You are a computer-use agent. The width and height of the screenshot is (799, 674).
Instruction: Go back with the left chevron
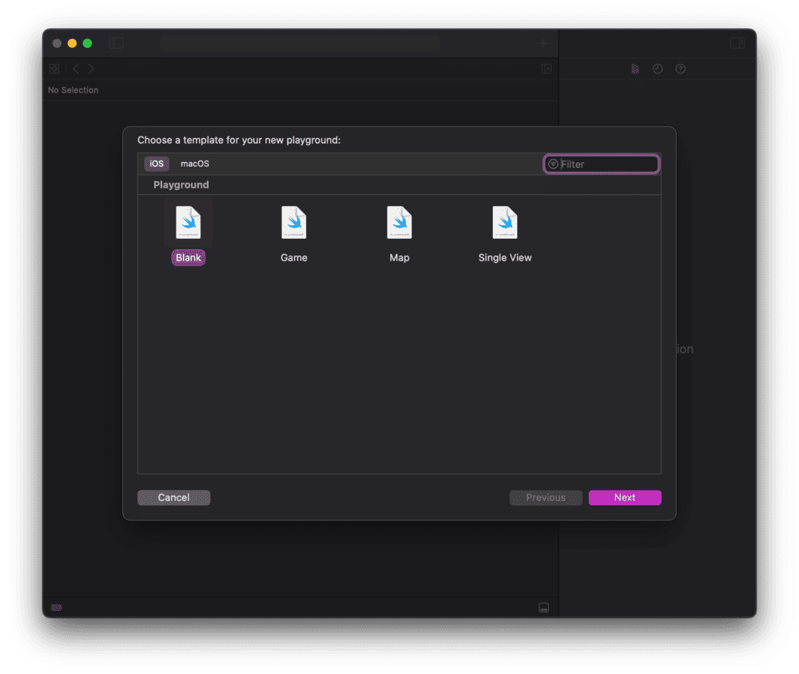76,69
